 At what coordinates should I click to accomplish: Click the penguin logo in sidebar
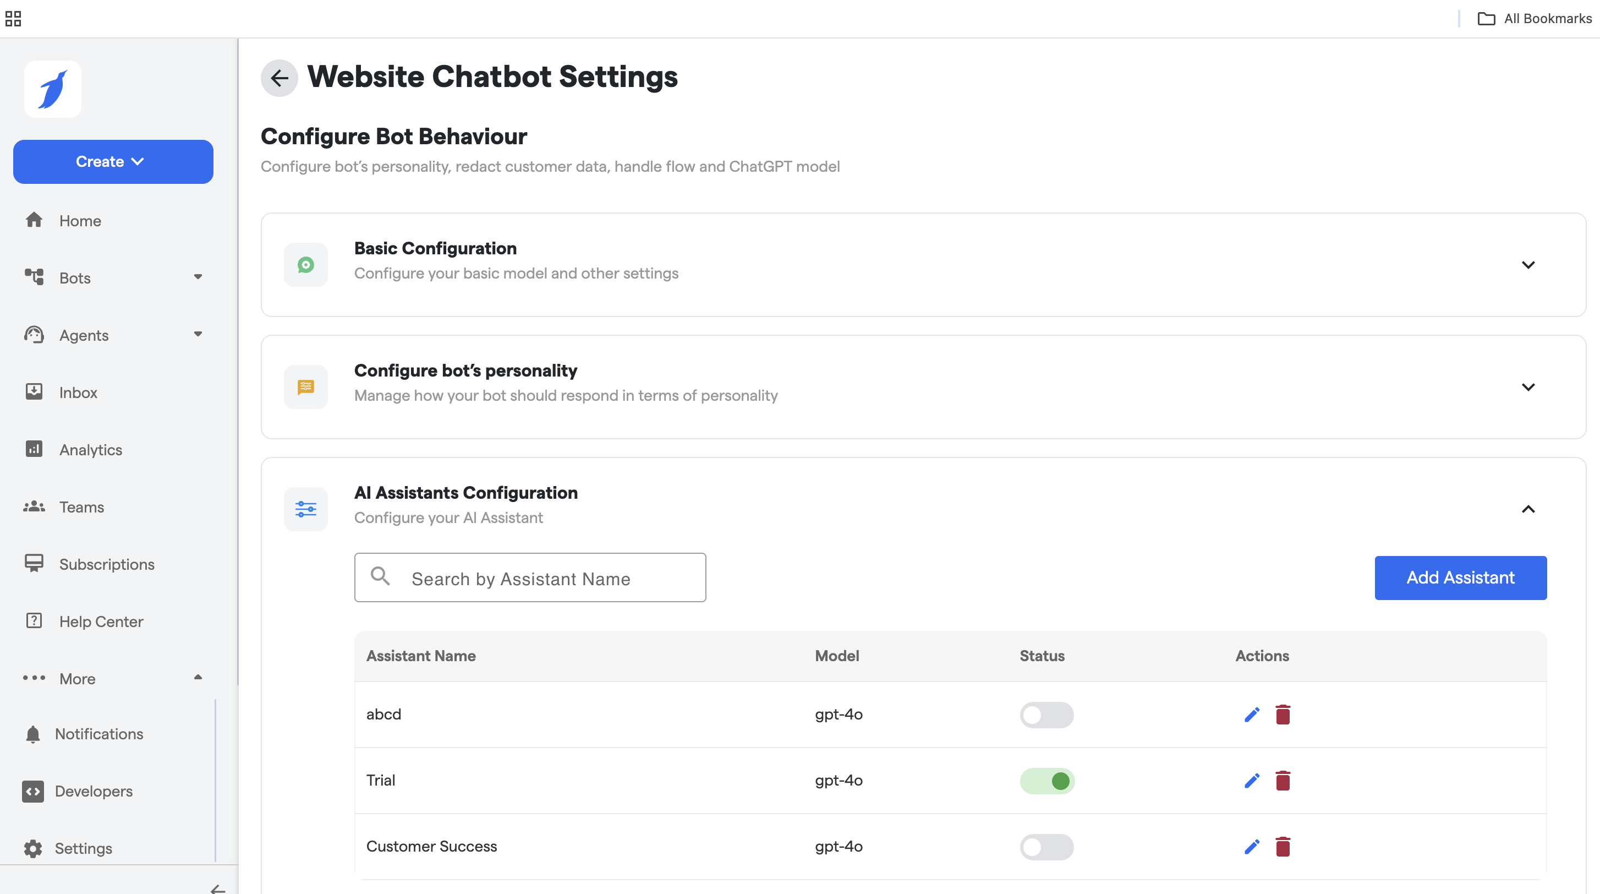pos(53,89)
